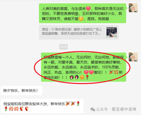
Task: Click the avatar next to the circled blessing message
Action: [x=133, y=57]
